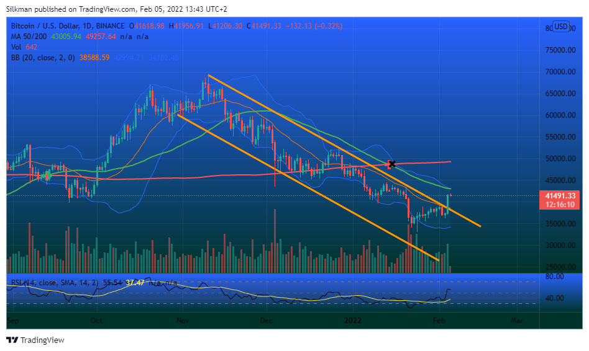Click the publish header 'Silkman published on TradingView.com'
This screenshot has height=351, width=589.
tap(71, 9)
